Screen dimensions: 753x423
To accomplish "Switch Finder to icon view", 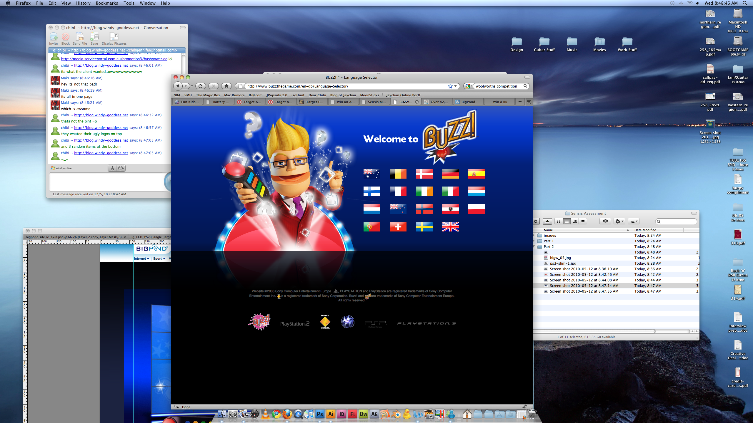I will [x=559, y=221].
